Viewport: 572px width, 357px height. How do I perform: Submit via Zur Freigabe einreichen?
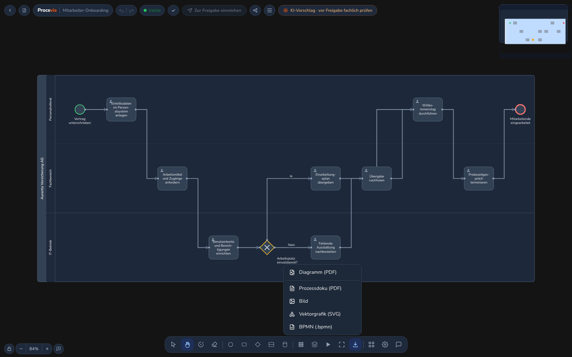[214, 10]
